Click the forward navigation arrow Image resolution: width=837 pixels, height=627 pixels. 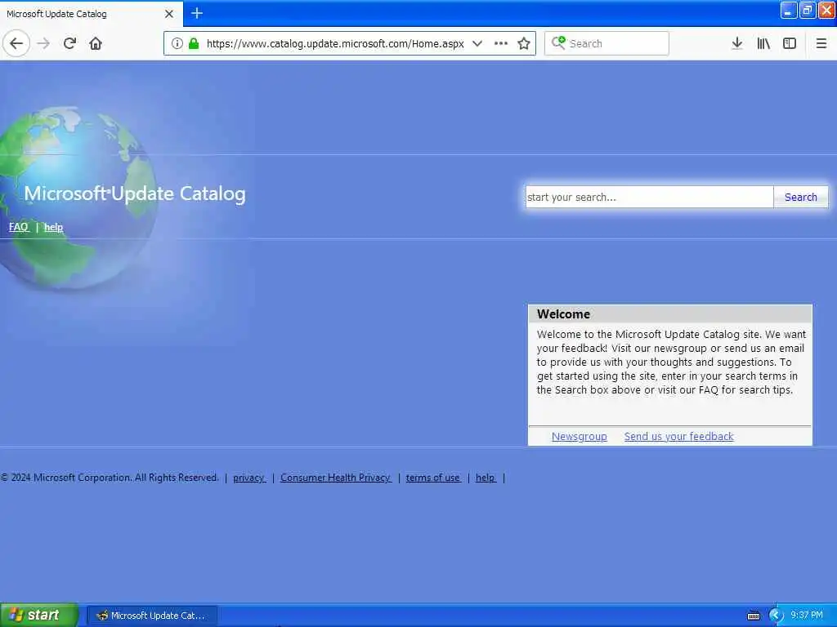point(44,43)
